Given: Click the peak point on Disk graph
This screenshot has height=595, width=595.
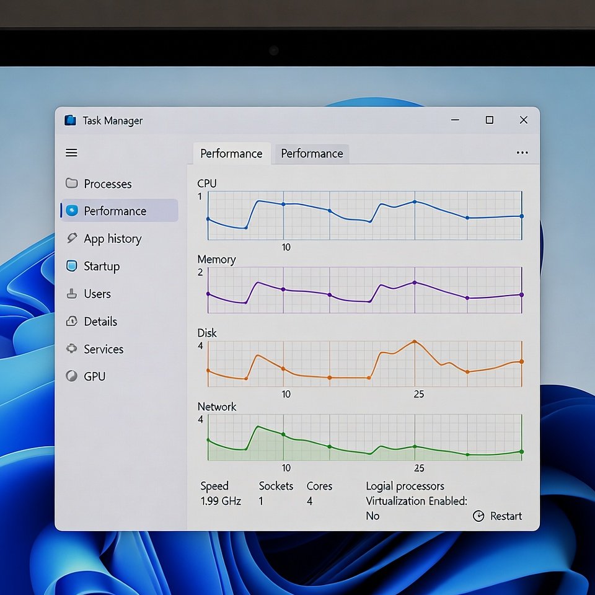Looking at the screenshot, I should coord(414,342).
